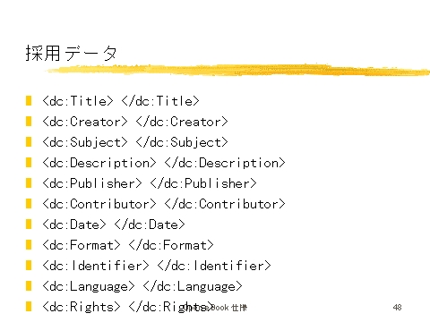Click the yellow bullet beside dc:Title

click(x=29, y=101)
